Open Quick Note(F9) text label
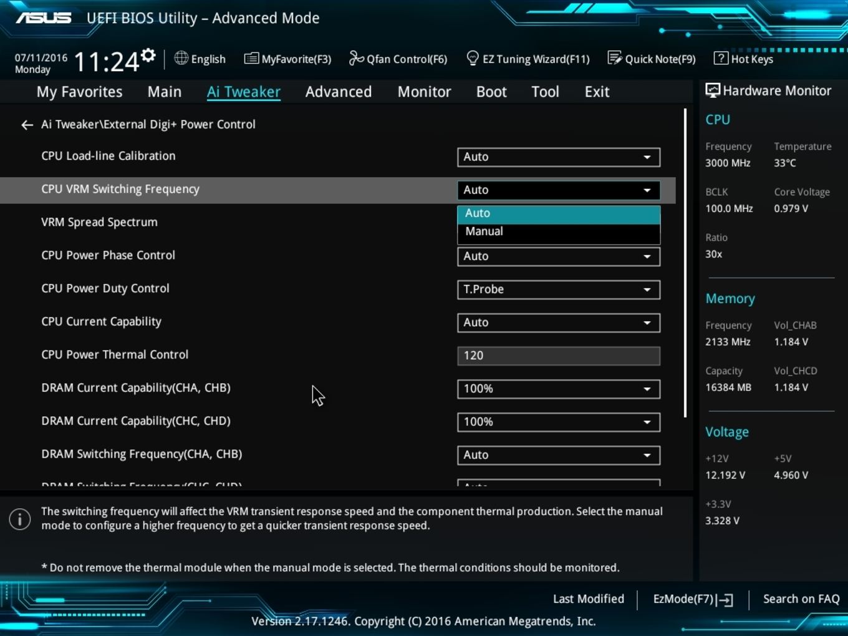Screen dimensions: 848x636 [x=660, y=59]
